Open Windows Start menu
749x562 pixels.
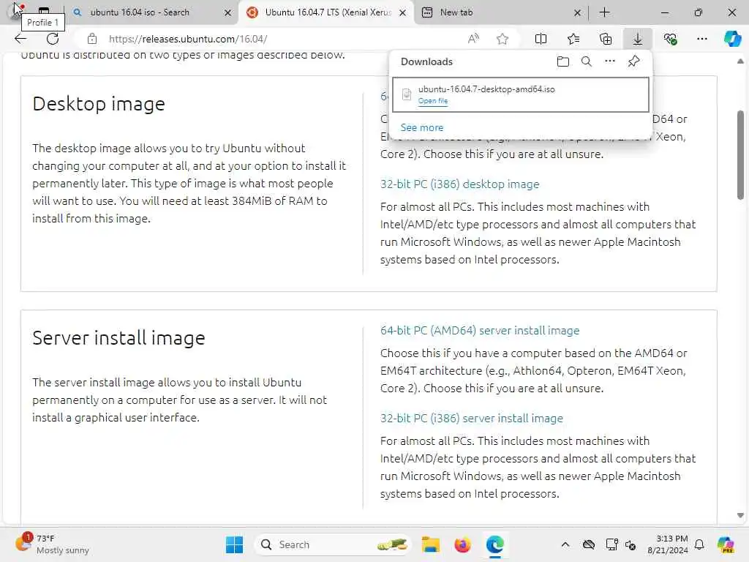point(235,544)
